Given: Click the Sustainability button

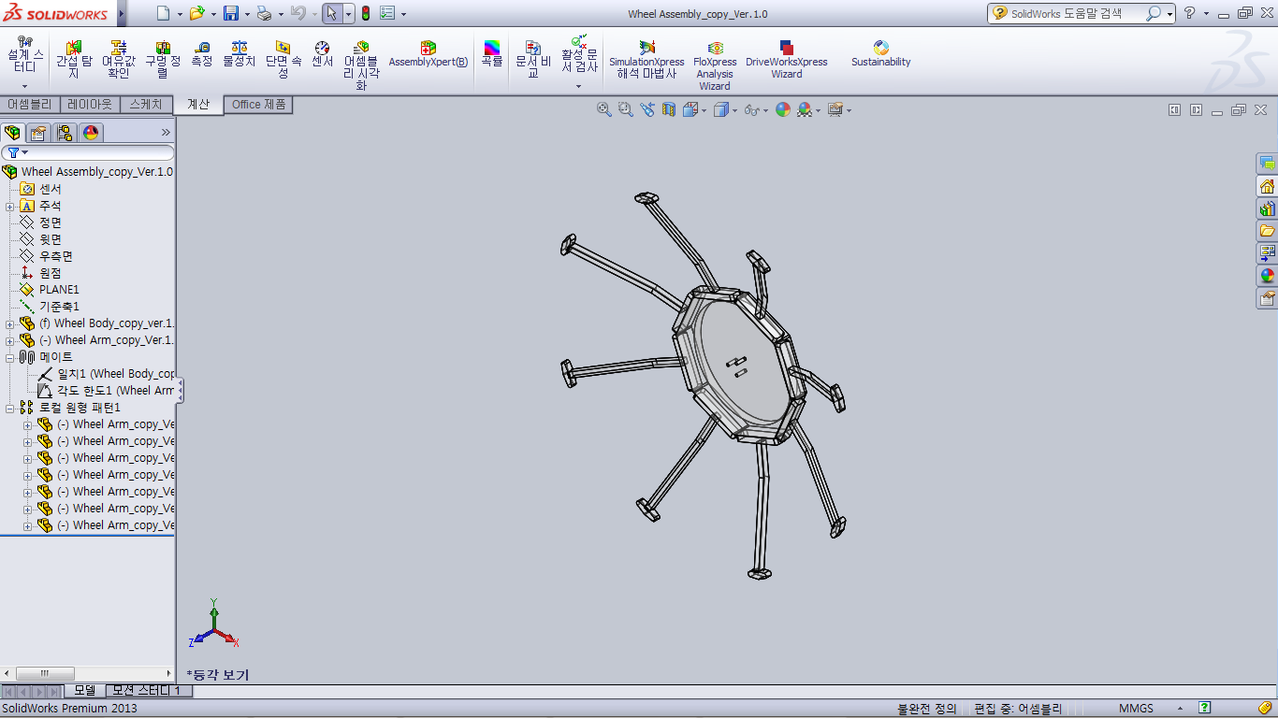Looking at the screenshot, I should click(x=880, y=54).
